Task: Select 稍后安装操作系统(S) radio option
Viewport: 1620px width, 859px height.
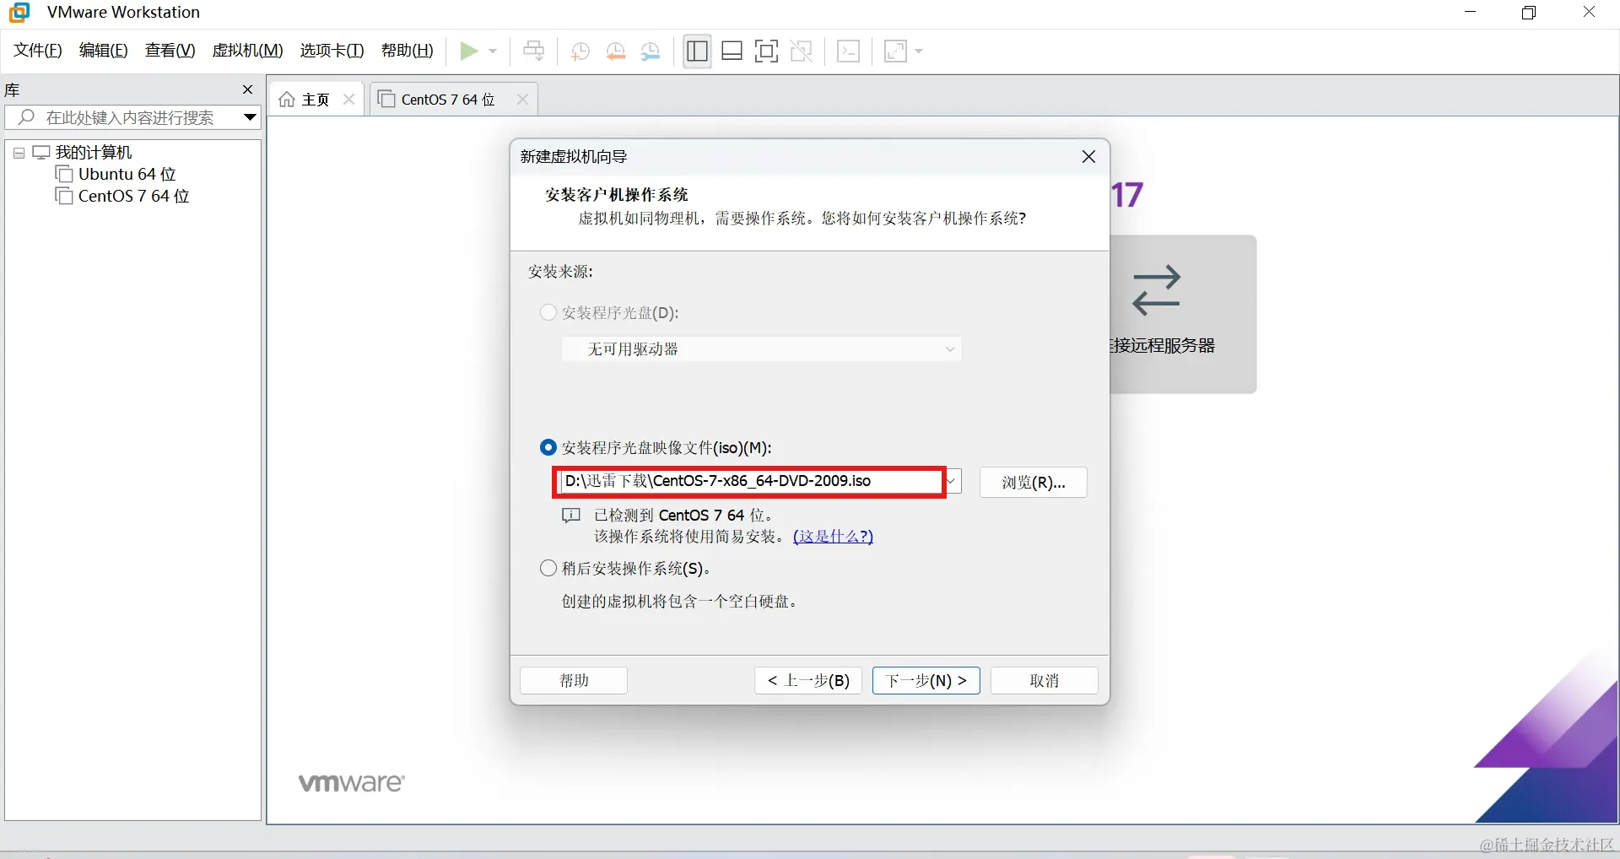Action: [x=548, y=569]
